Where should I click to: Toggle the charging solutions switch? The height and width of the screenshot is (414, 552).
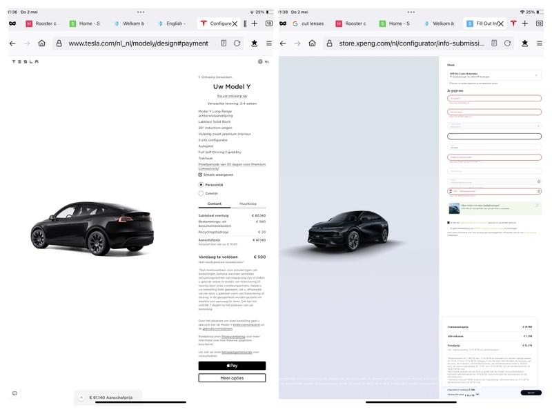click(x=536, y=205)
